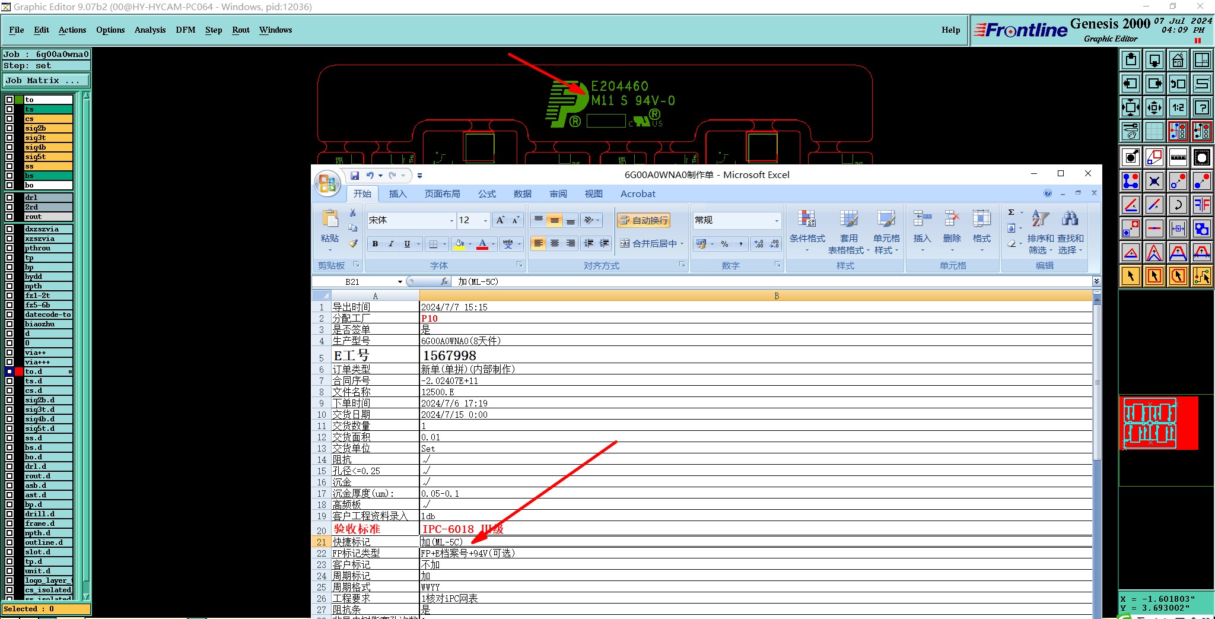Click the percent style icon
Screen dimensions: 1215x619
click(x=724, y=244)
